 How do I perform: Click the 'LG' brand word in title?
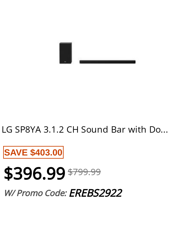click(7, 130)
